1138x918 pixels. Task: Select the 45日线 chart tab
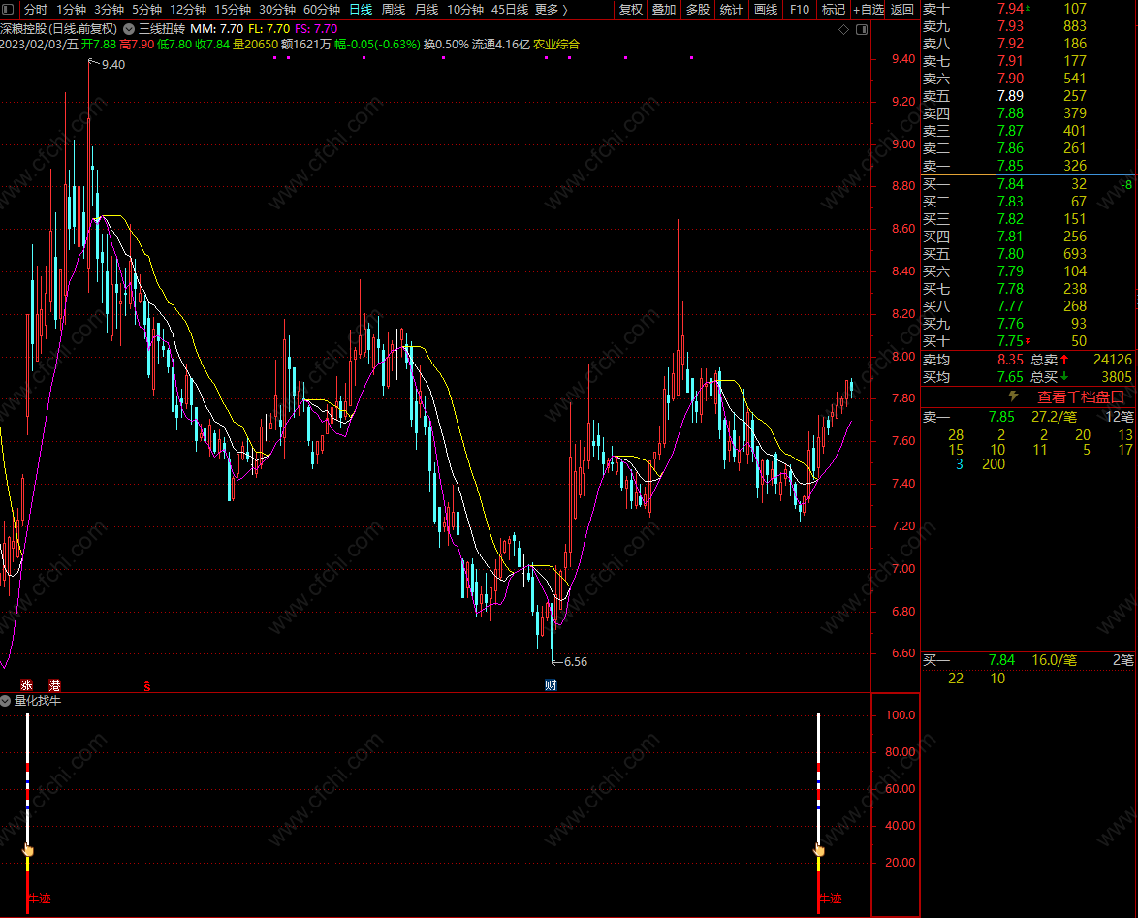510,10
